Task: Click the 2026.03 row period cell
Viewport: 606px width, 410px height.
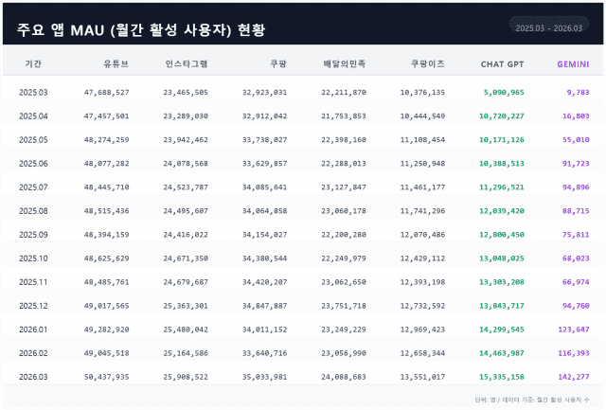Action: pyautogui.click(x=33, y=376)
